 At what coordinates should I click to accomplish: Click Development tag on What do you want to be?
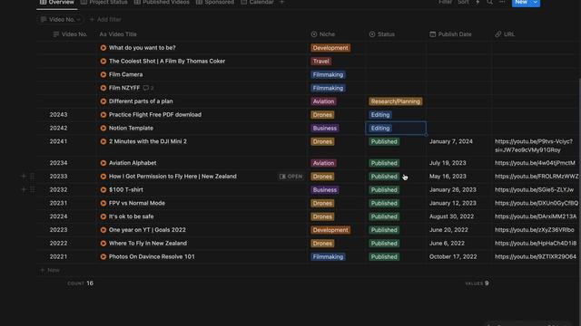pyautogui.click(x=330, y=48)
